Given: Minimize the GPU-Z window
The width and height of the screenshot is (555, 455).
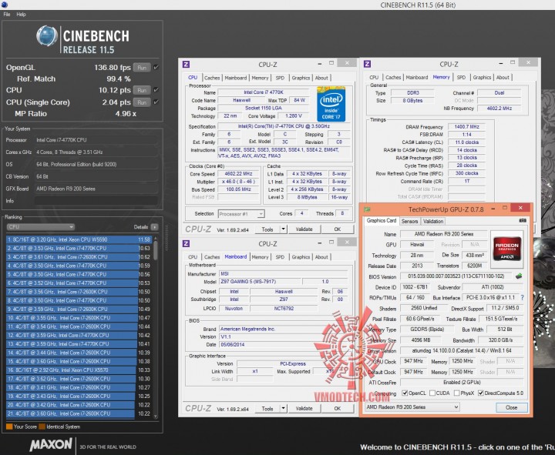Looking at the screenshot, I should click(493, 209).
